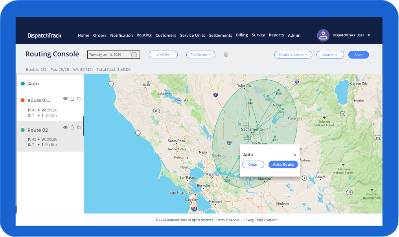Select the Auto entry in sidebar
Viewport: 399px width, 237px height.
point(33,84)
